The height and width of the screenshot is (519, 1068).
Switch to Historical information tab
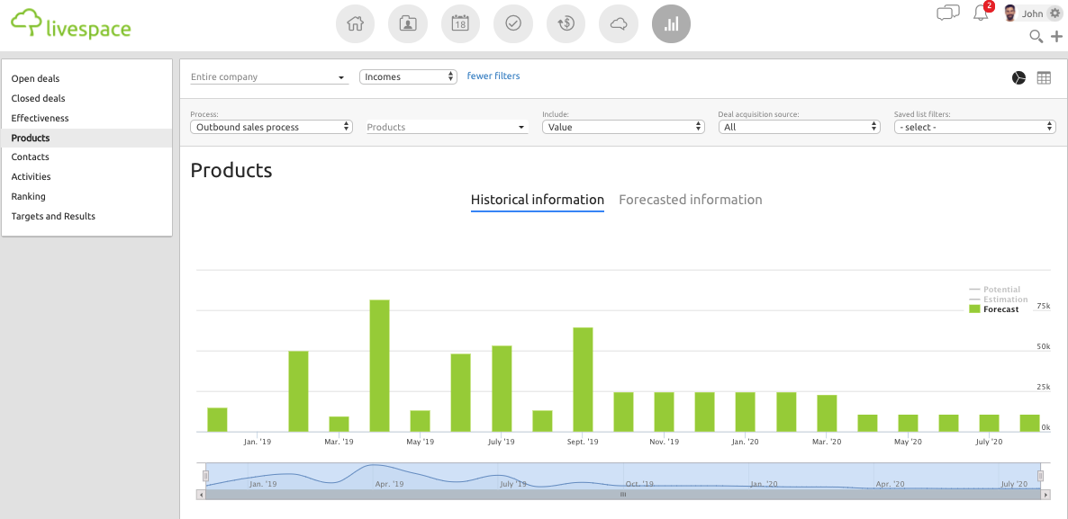click(x=538, y=200)
